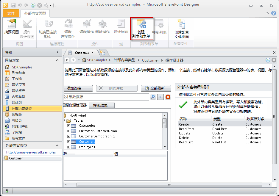Click the Save icon in quick access toolbar
This screenshot has width=279, height=196.
click(13, 5)
